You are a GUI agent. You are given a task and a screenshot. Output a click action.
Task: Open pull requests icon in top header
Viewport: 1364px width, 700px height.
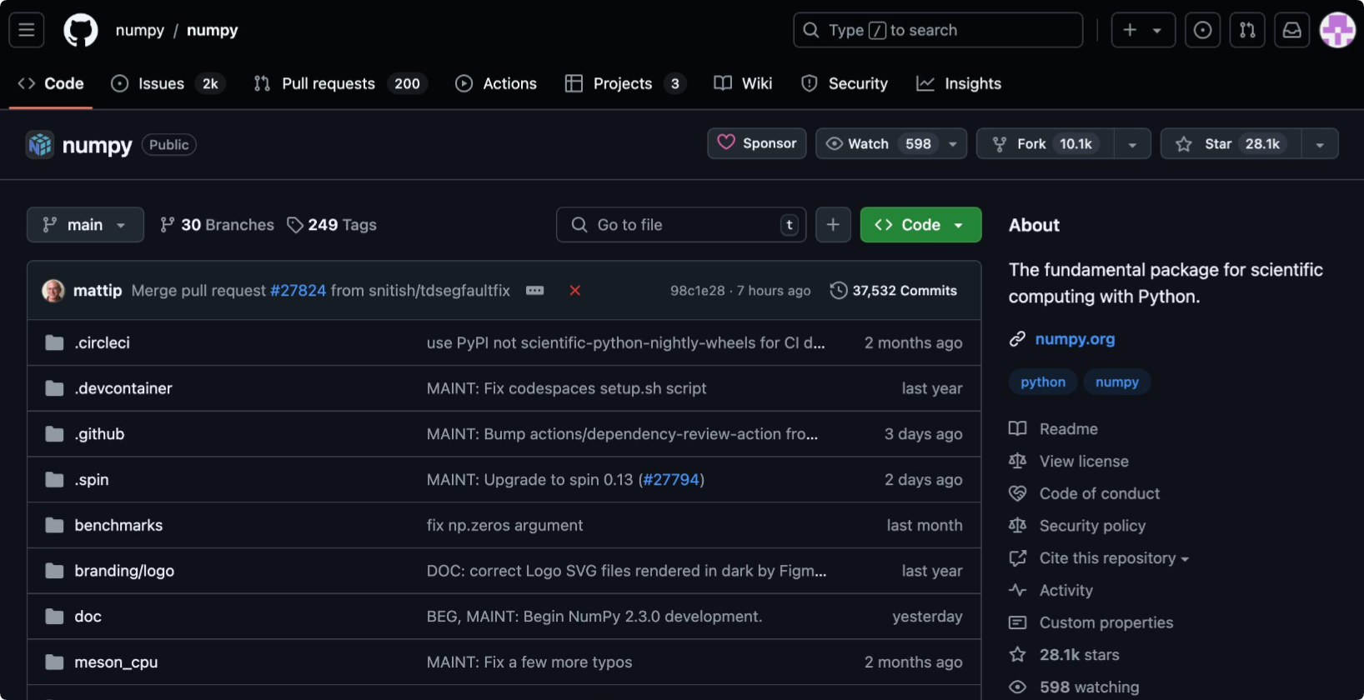1247,30
